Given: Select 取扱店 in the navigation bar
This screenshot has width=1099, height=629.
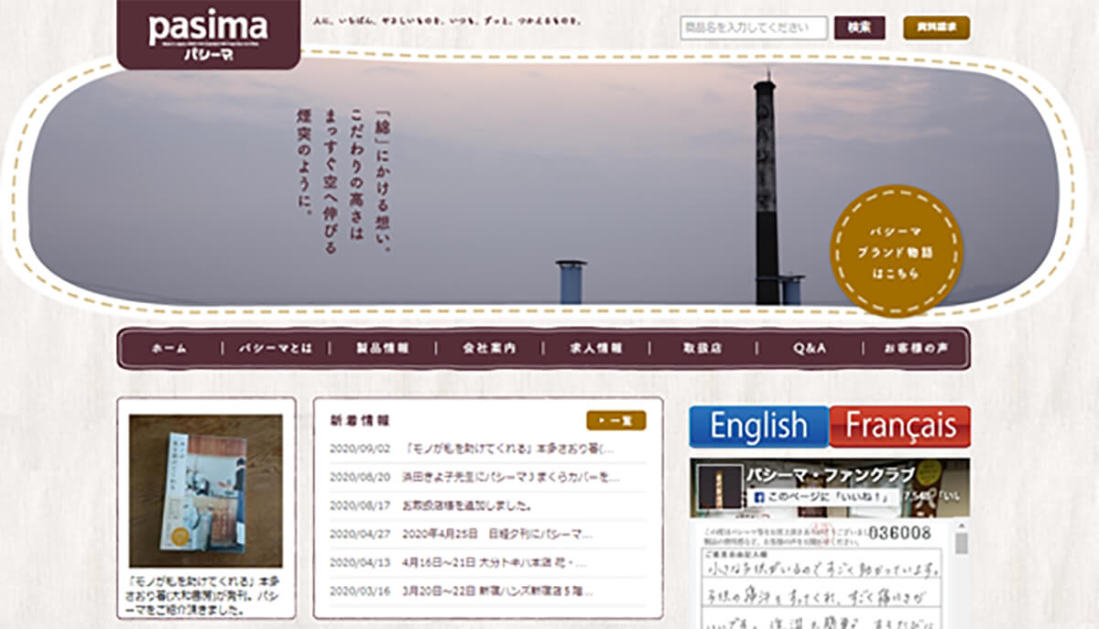Looking at the screenshot, I should (x=703, y=349).
